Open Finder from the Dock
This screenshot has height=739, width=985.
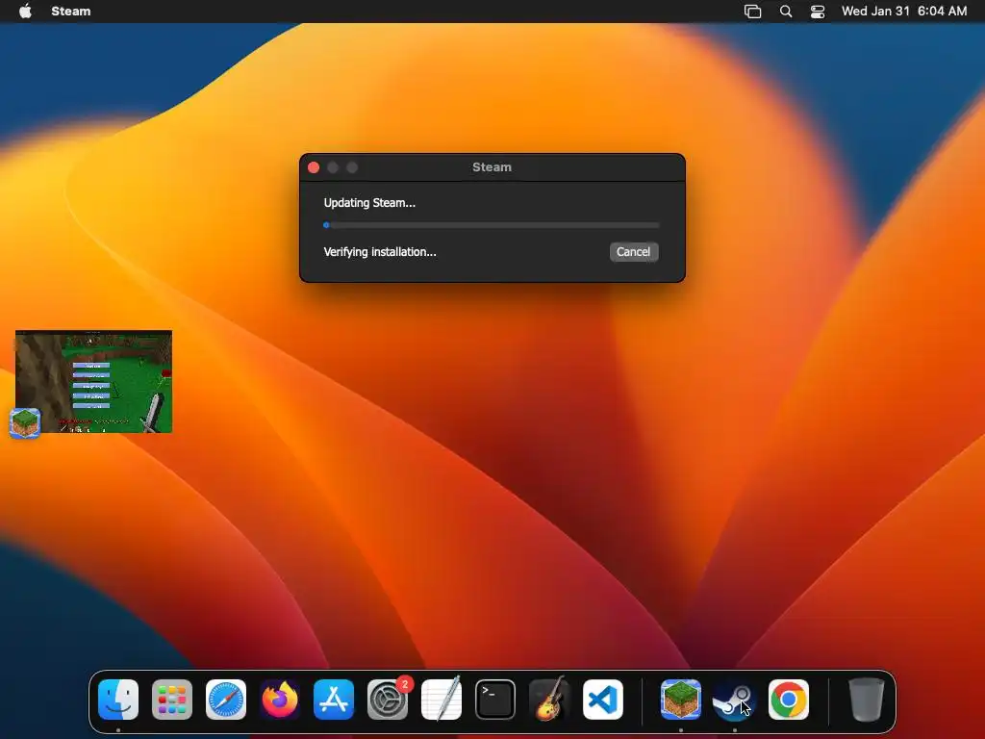pos(118,700)
